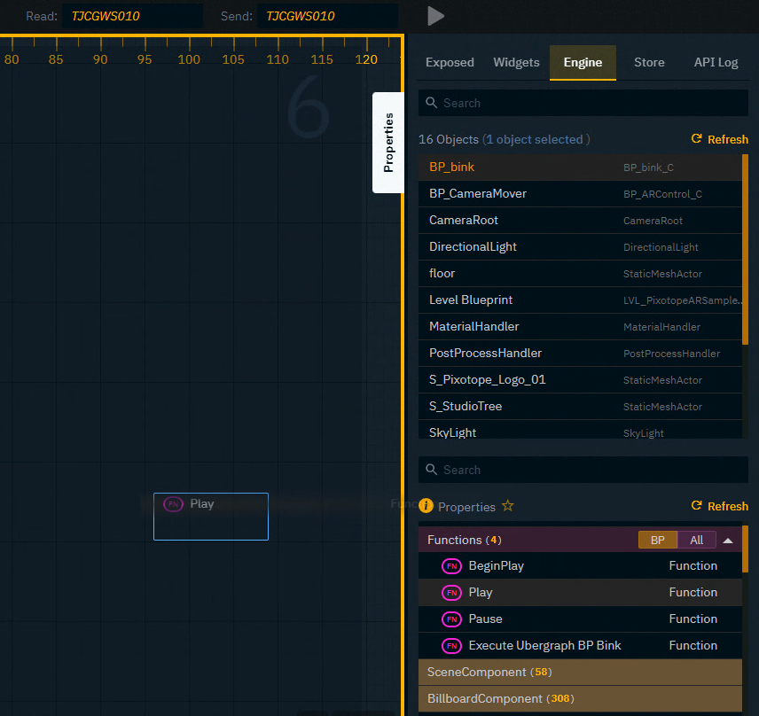Switch the Functions filter to All
759x716 pixels.
(x=697, y=540)
